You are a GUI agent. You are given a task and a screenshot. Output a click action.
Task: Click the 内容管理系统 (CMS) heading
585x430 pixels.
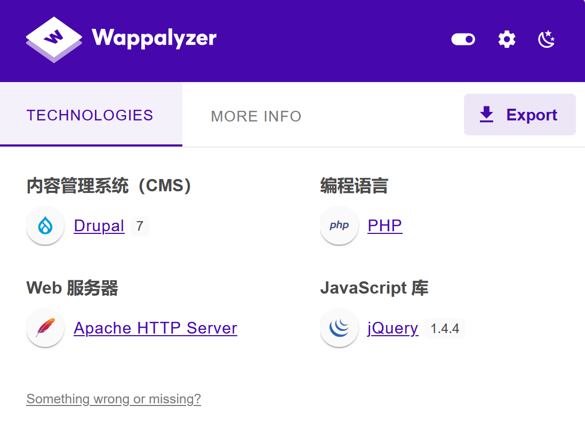click(109, 186)
